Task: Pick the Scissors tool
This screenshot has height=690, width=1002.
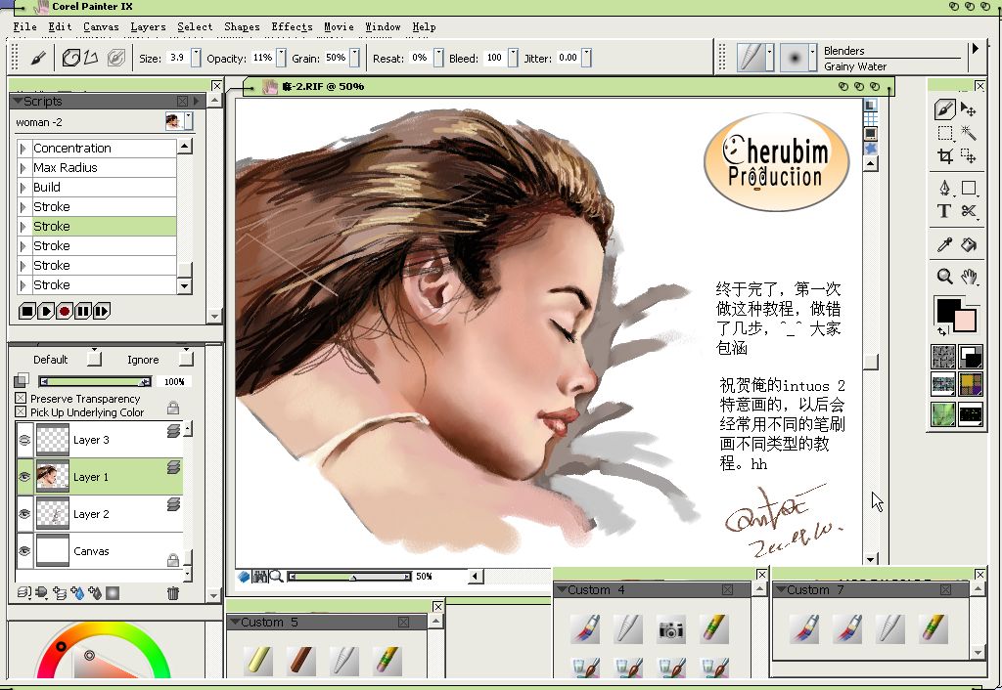Action: tap(969, 211)
